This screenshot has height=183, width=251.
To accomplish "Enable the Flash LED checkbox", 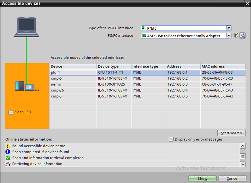I will coord(11,112).
